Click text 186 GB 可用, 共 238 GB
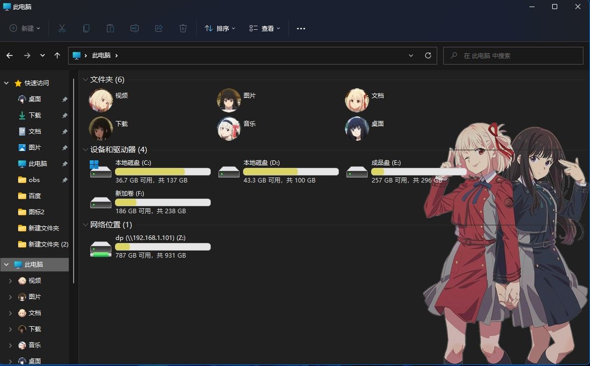The image size is (590, 366). (x=150, y=211)
